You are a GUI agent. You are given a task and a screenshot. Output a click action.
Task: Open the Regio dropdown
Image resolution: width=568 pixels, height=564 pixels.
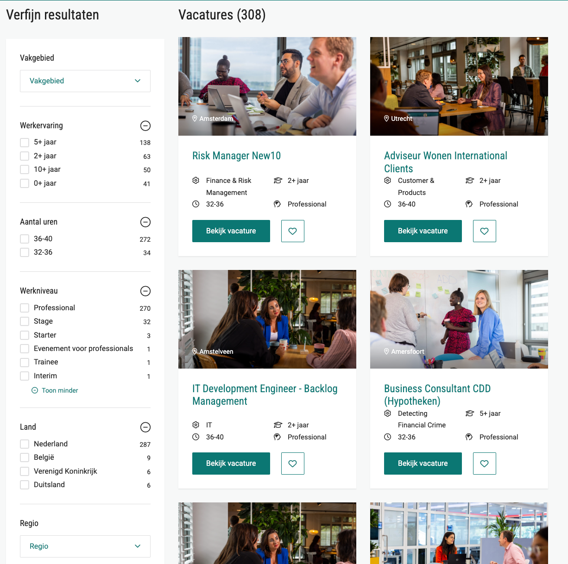click(85, 546)
